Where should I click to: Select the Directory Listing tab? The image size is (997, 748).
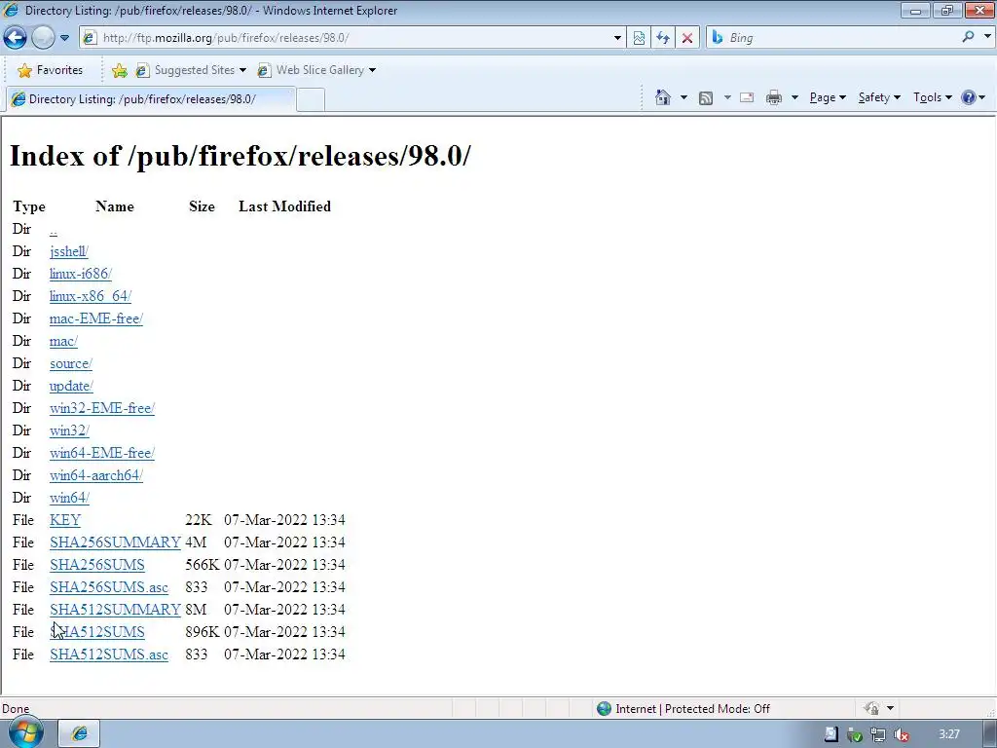149,99
